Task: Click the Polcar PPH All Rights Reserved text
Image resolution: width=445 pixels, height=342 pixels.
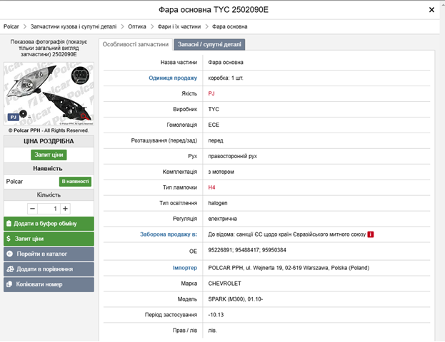Action: click(49, 130)
